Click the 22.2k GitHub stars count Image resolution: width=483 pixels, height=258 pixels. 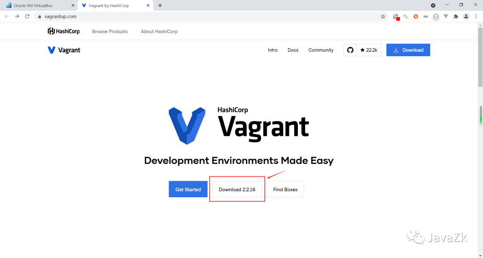tap(369, 50)
